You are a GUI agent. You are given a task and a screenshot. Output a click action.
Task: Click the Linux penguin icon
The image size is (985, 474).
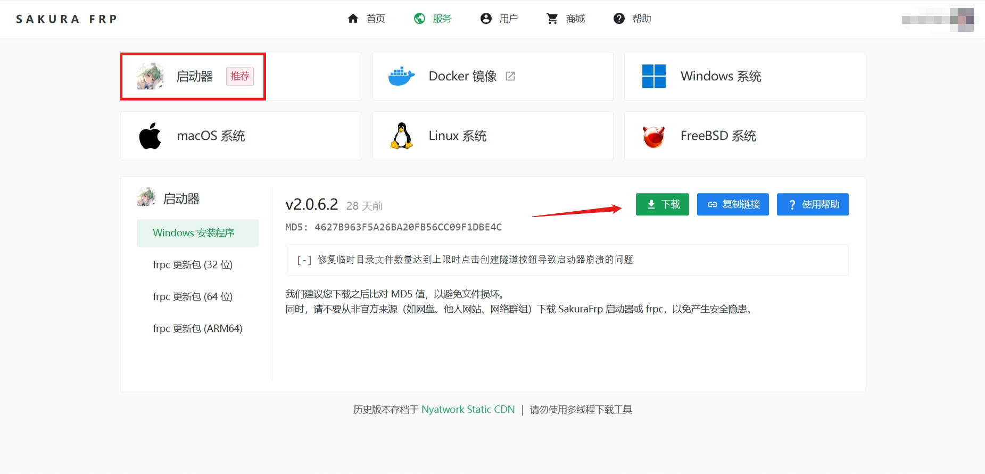tap(402, 136)
